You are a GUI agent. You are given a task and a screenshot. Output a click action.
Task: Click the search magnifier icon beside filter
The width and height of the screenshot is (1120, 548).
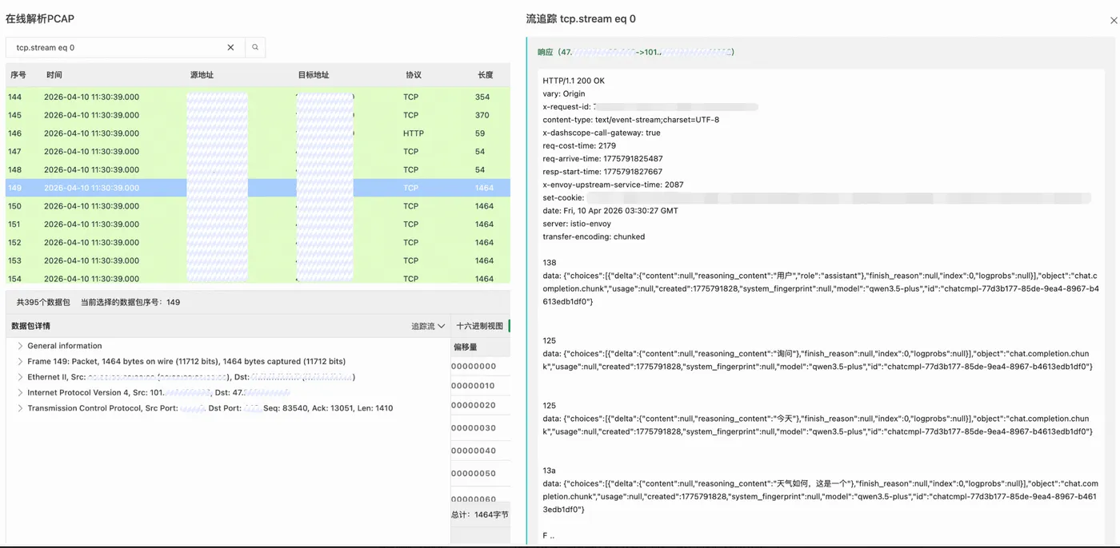[255, 47]
